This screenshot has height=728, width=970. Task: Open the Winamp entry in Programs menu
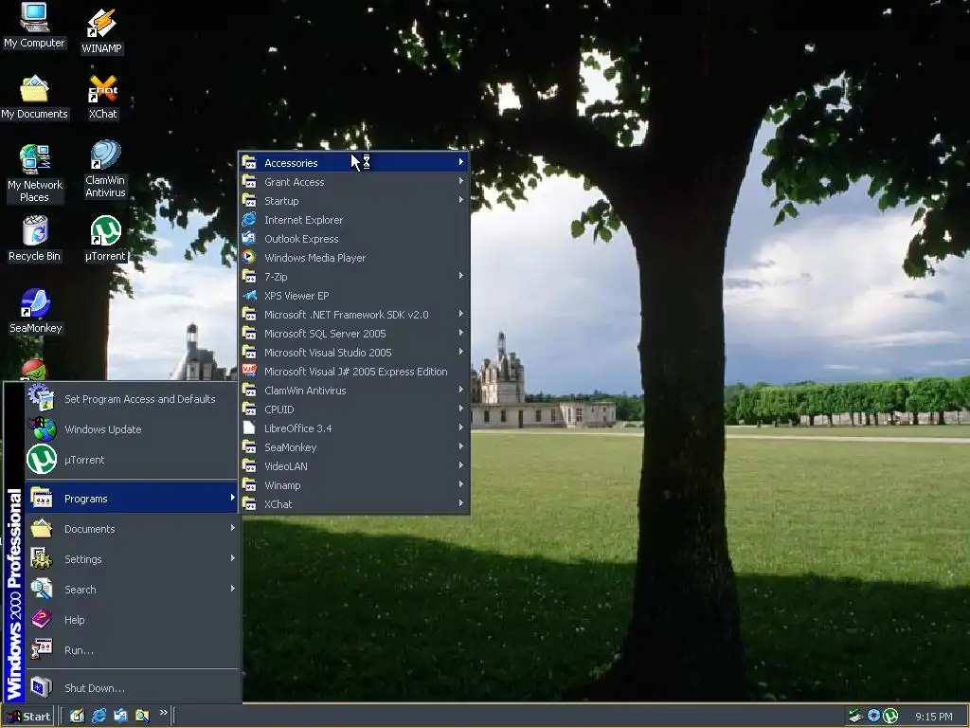coord(354,484)
